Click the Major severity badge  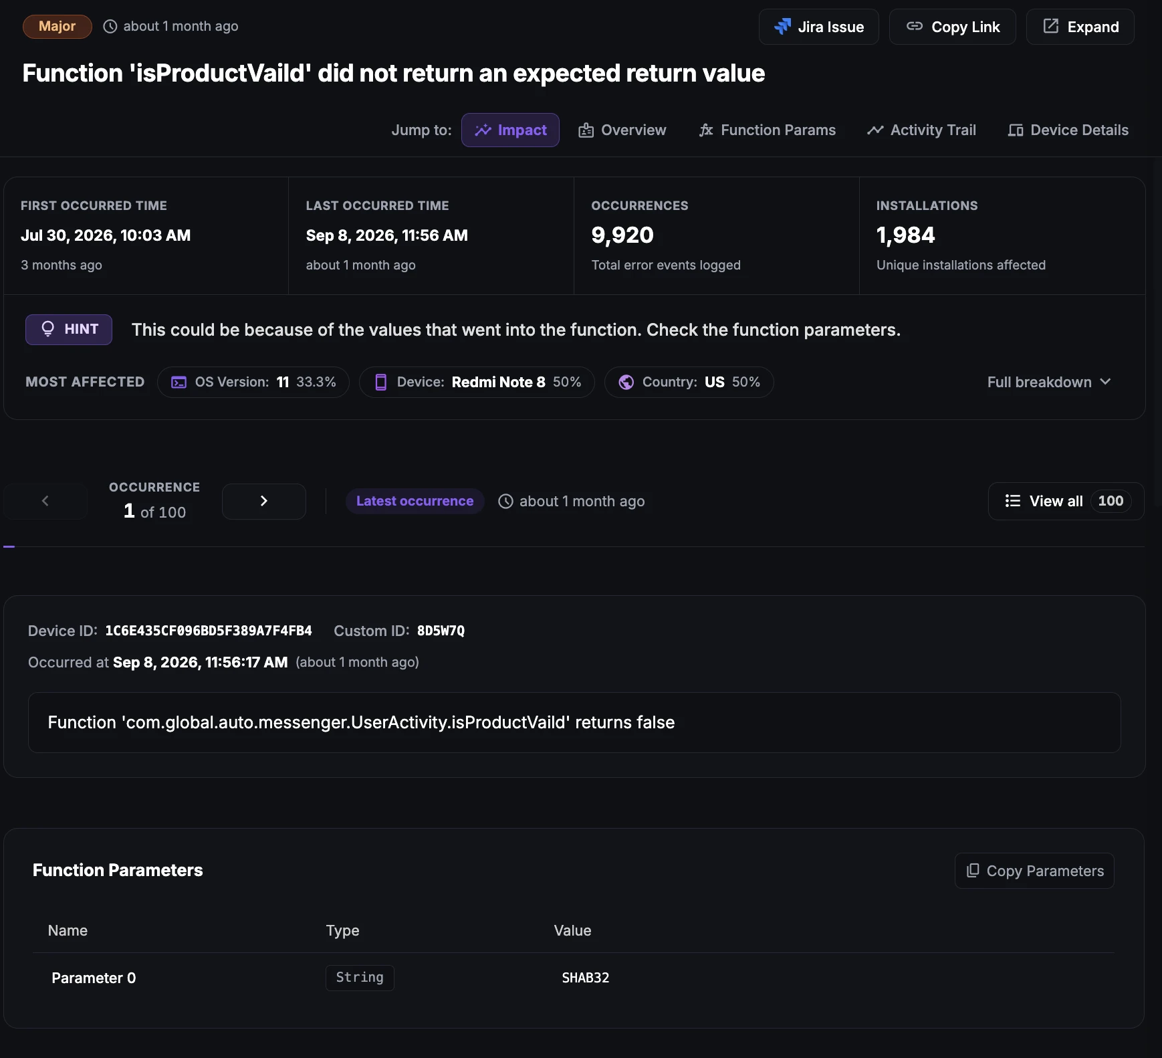click(x=57, y=26)
